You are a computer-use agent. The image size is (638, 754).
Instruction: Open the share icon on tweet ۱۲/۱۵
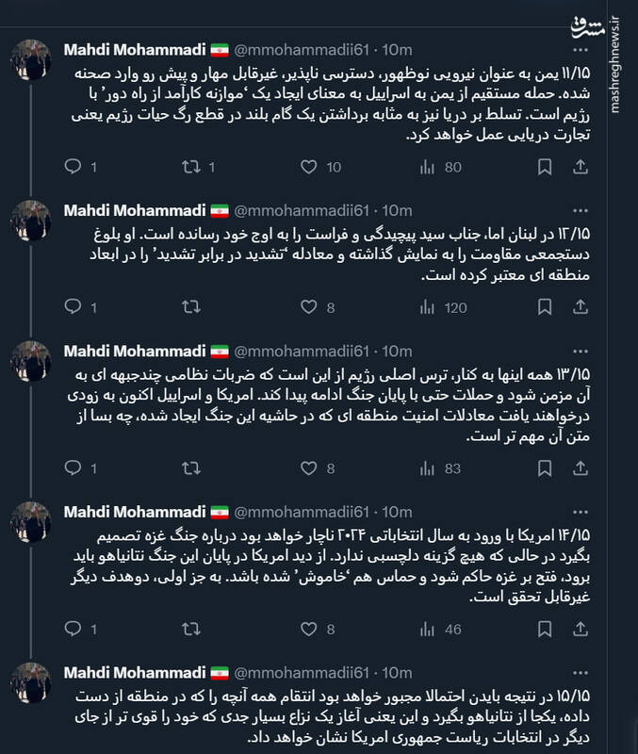click(579, 303)
